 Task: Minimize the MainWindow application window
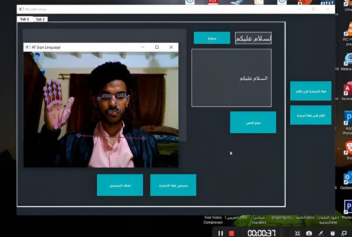coord(299,9)
